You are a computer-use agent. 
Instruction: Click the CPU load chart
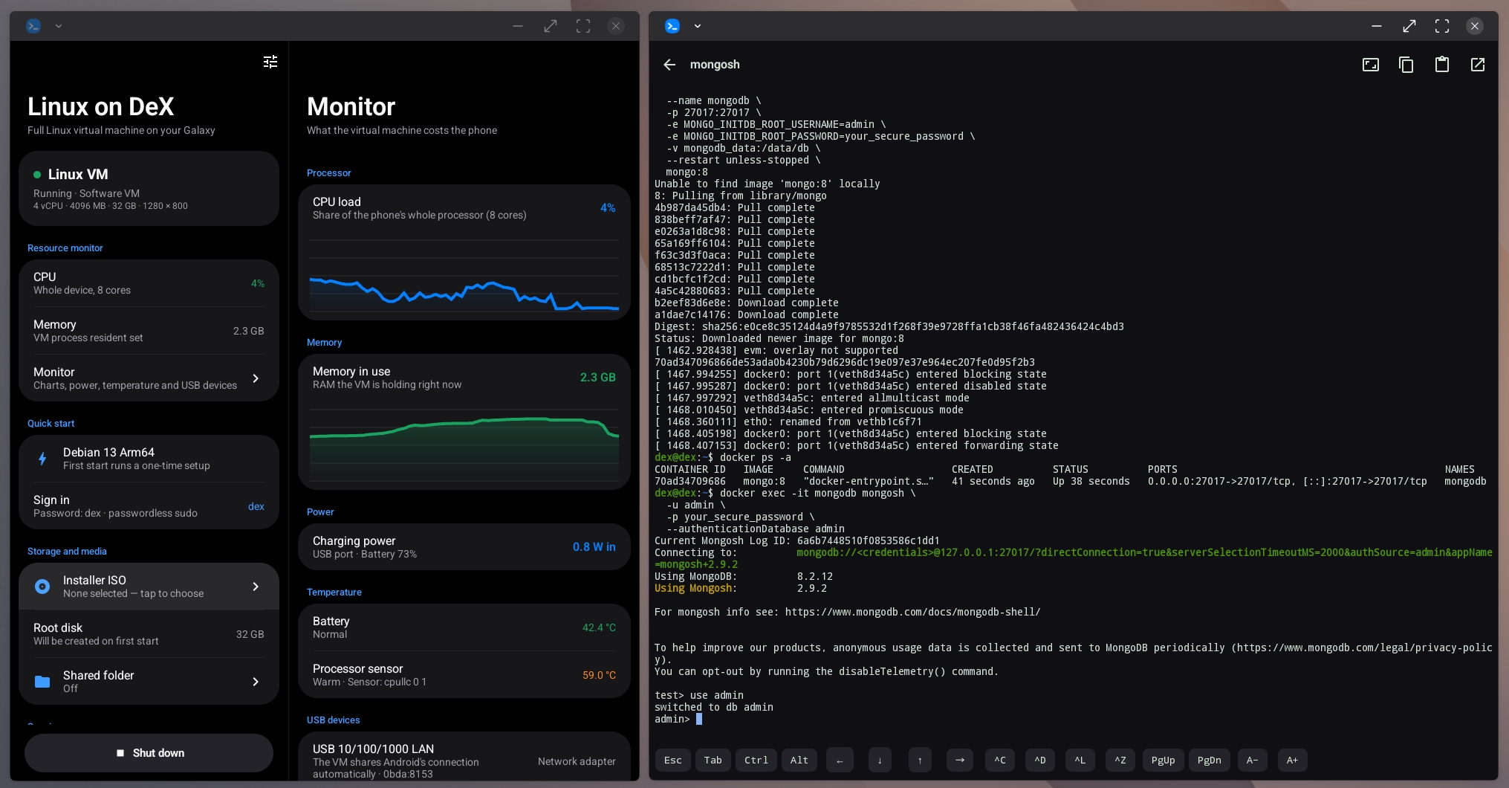coord(464,277)
